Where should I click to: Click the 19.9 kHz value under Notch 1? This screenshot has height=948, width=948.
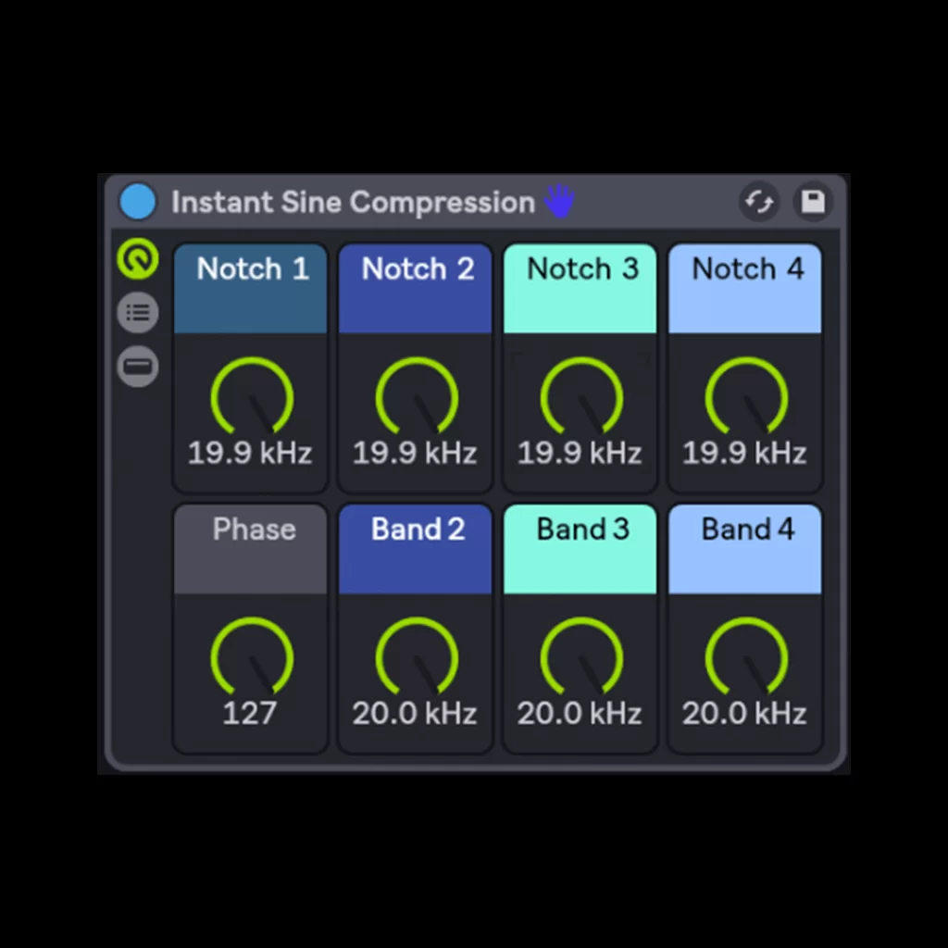pyautogui.click(x=251, y=454)
